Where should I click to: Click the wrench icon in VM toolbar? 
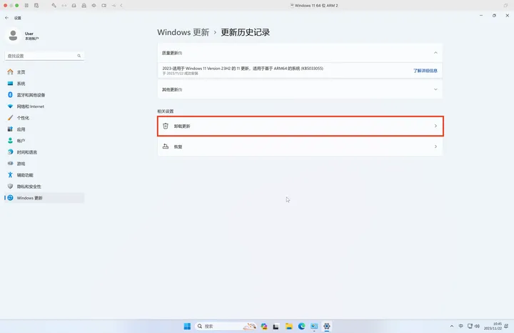[54, 6]
